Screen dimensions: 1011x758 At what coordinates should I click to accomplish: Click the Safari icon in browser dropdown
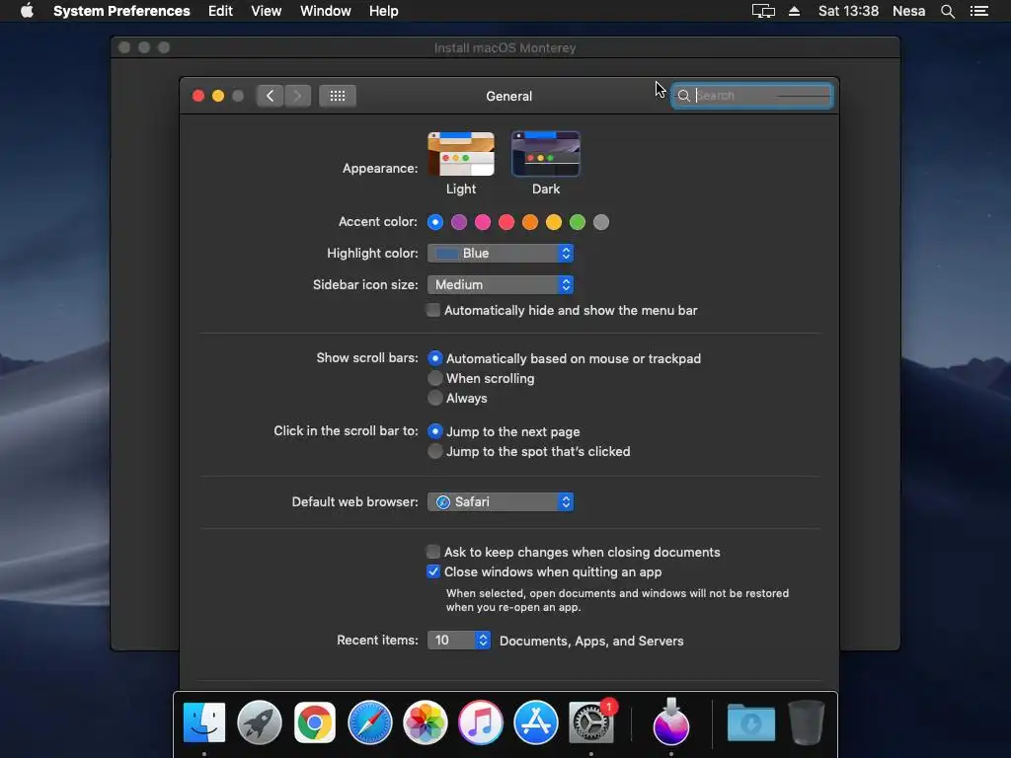[x=443, y=502]
